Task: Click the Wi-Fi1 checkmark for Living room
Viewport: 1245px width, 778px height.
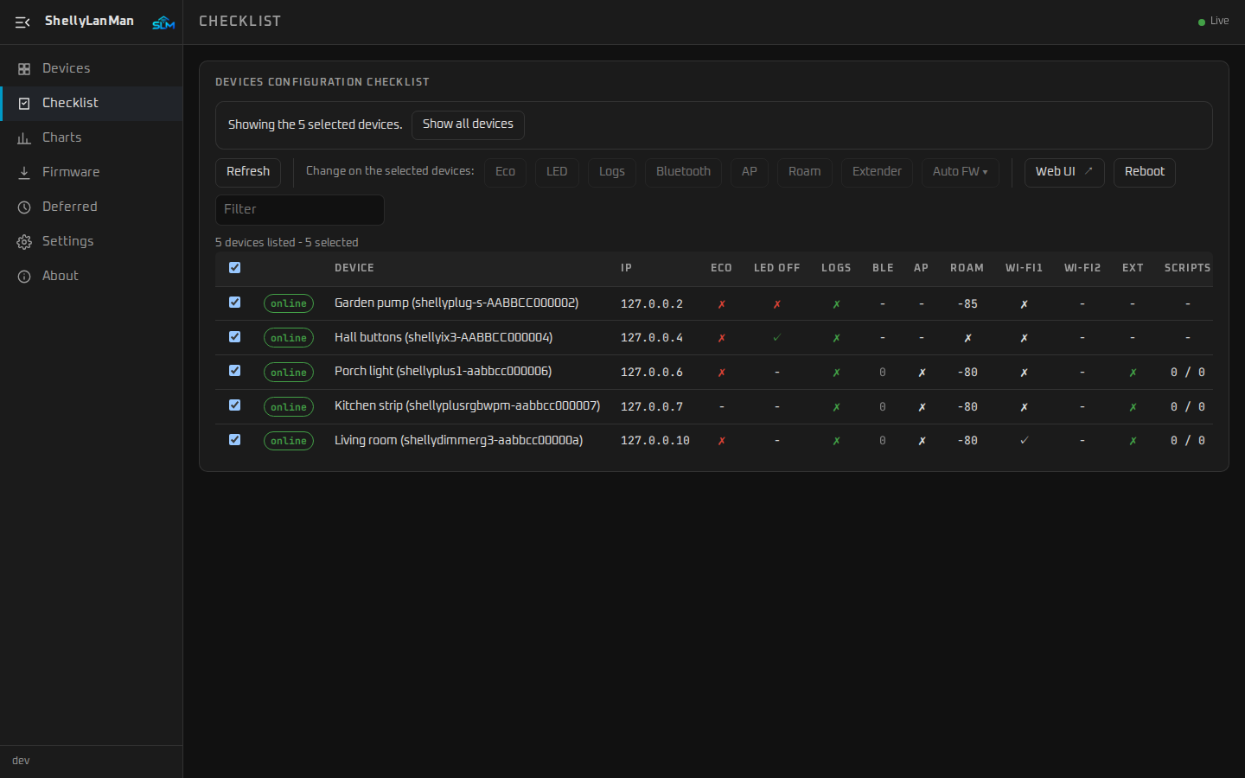Action: pos(1024,441)
